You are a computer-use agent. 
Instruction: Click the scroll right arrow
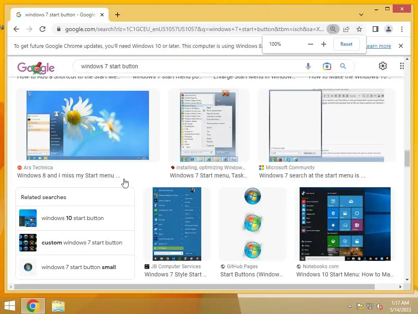400,287
